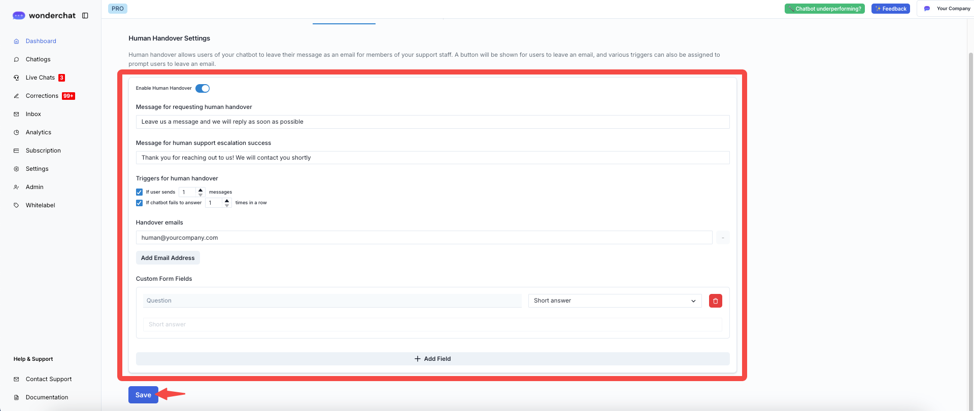The image size is (974, 411).
Task: Decrease the chatbot fails count stepper
Action: click(227, 205)
